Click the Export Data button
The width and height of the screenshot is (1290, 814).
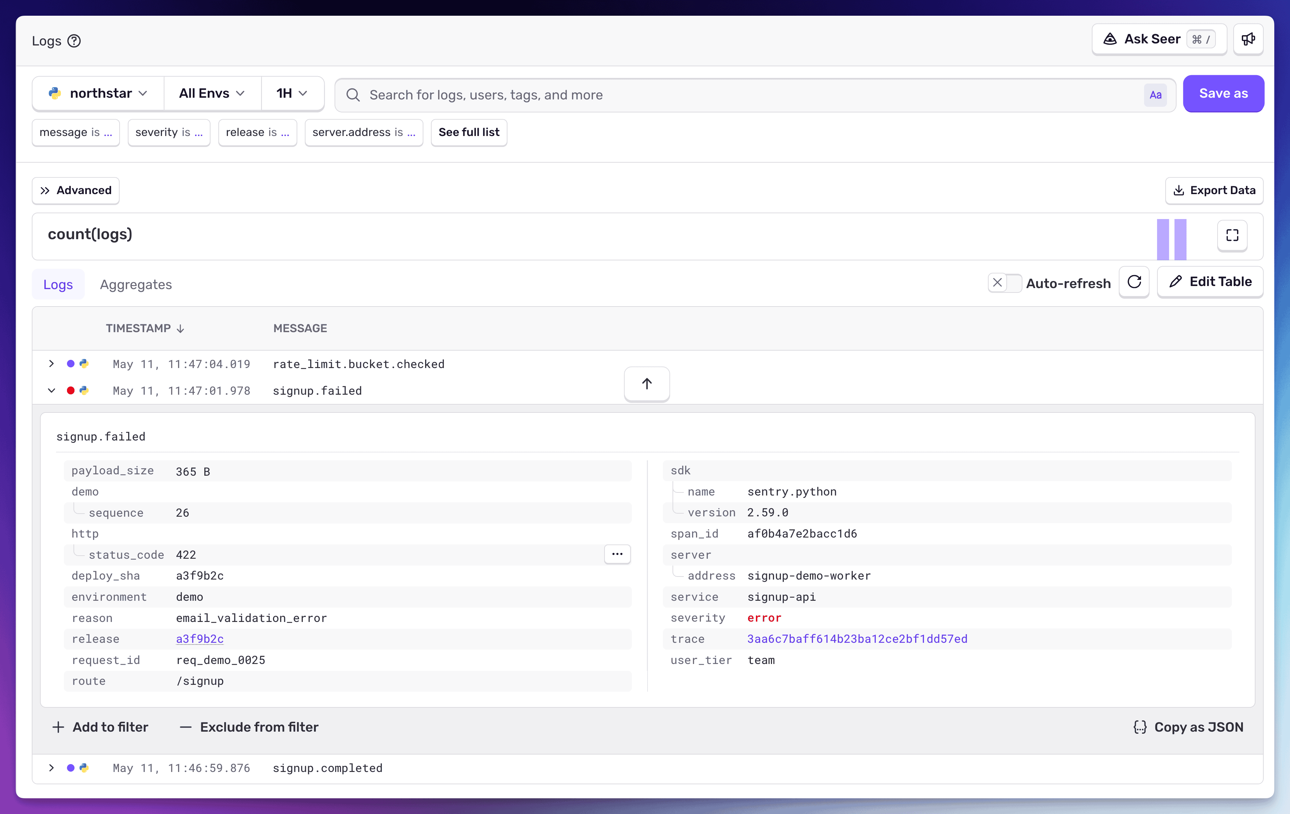(1214, 190)
